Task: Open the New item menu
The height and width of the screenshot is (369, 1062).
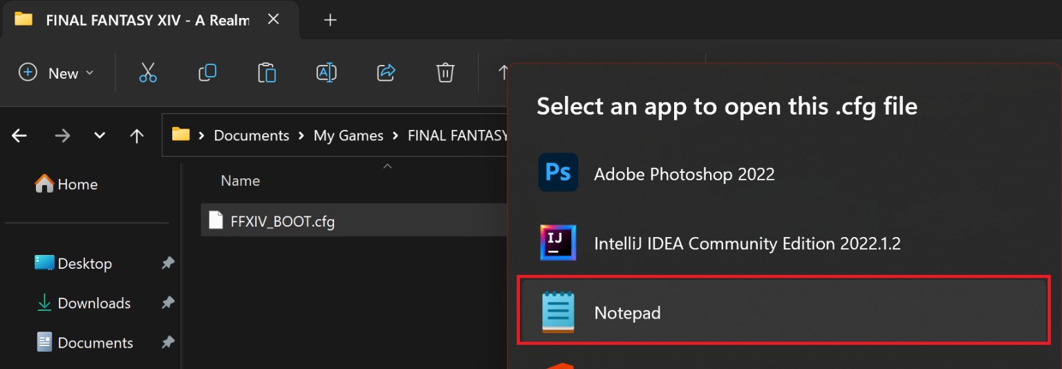Action: (56, 73)
